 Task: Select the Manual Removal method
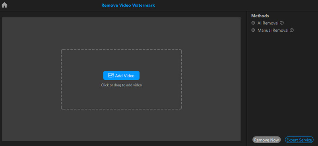(253, 30)
